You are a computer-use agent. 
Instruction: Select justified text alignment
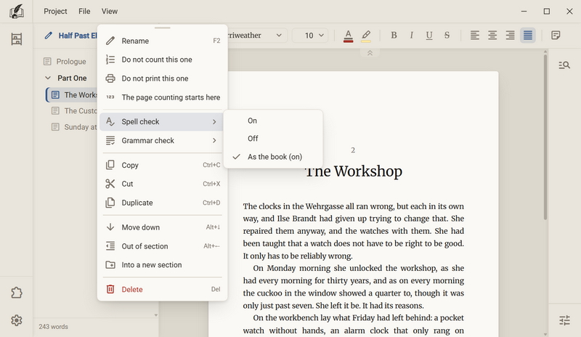coord(528,35)
